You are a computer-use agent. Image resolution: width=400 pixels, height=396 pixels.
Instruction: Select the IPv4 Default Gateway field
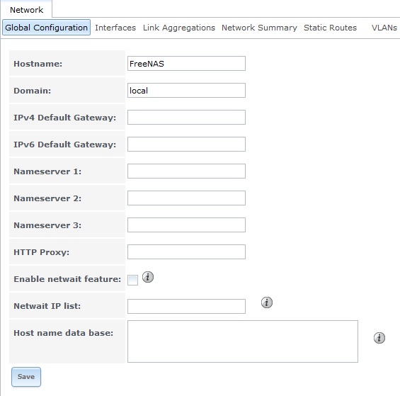point(186,117)
